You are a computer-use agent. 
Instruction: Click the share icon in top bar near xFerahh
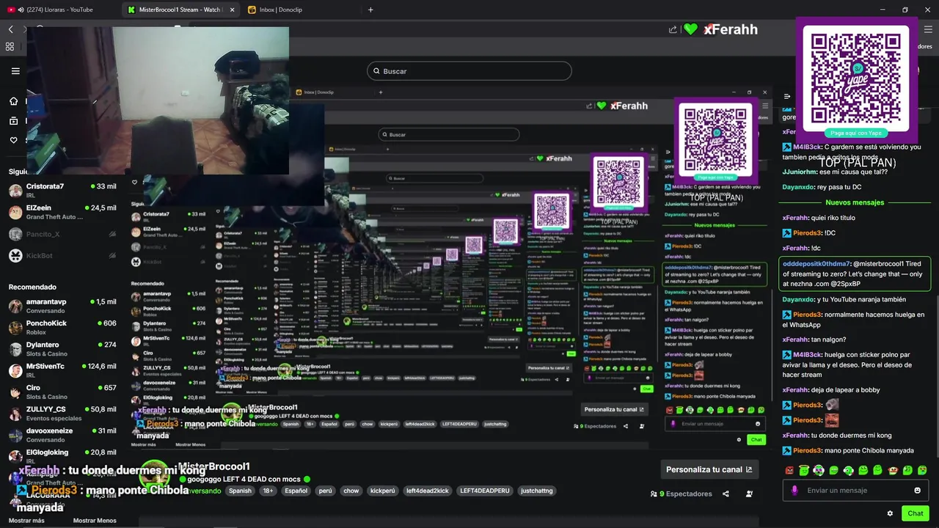pos(673,29)
